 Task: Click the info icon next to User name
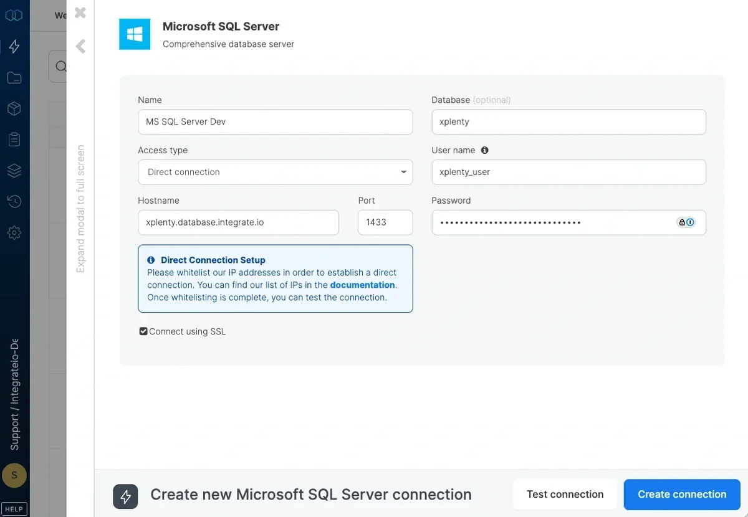tap(485, 150)
